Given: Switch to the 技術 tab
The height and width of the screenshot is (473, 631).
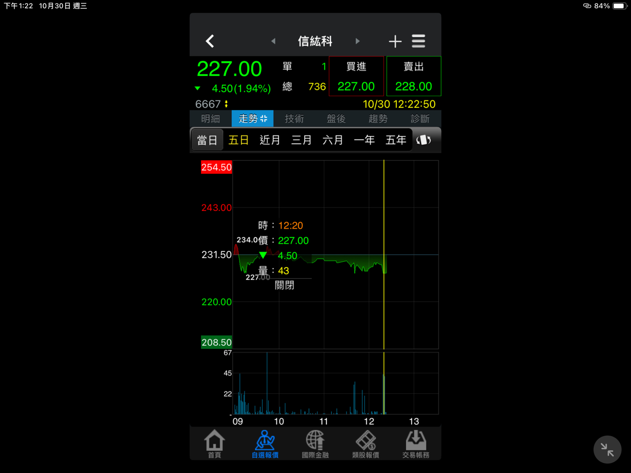Looking at the screenshot, I should tap(294, 119).
